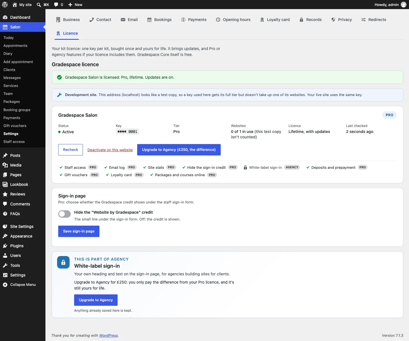Click Upgrade to Agency (£250, the difference)
This screenshot has height=341, width=409.
pos(179,150)
